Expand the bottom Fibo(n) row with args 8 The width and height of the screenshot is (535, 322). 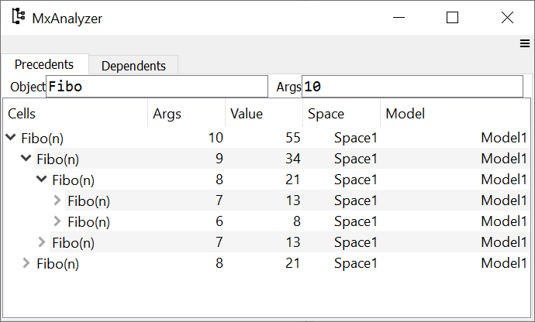click(x=26, y=263)
